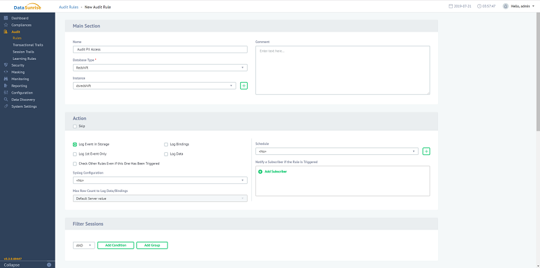The image size is (540, 268).
Task: Open the Syslog Configuration dropdown
Action: 160,180
